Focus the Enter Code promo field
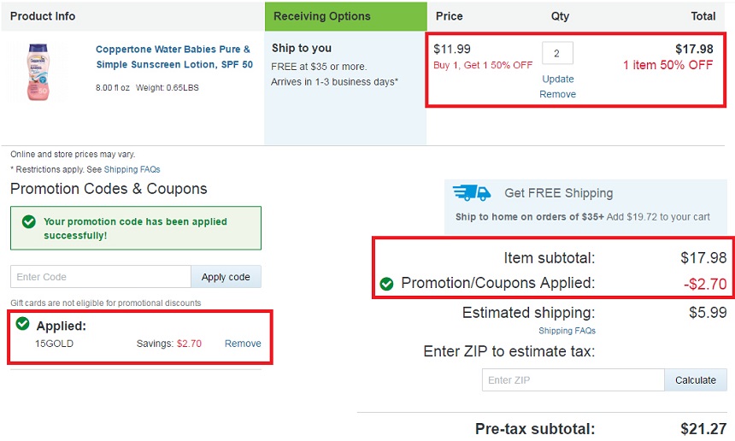The width and height of the screenshot is (735, 441). [x=101, y=277]
